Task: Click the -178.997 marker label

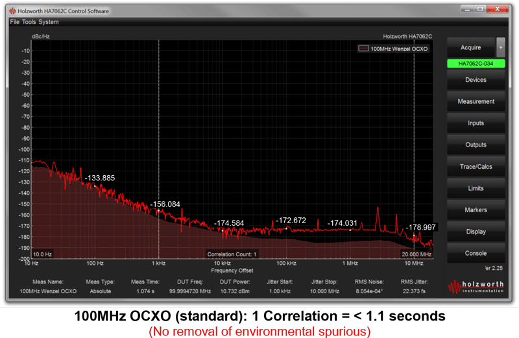Action: pyautogui.click(x=420, y=228)
